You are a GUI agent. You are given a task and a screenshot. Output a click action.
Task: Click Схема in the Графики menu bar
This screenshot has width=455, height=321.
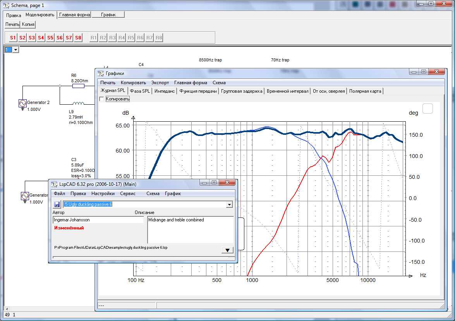coord(219,83)
